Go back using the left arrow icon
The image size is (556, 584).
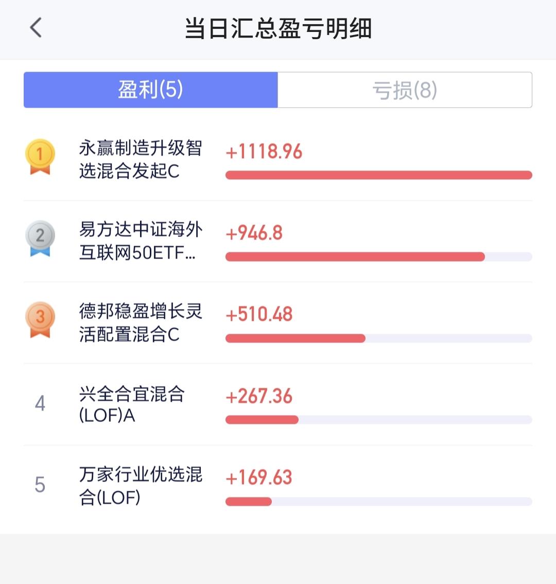(x=36, y=28)
